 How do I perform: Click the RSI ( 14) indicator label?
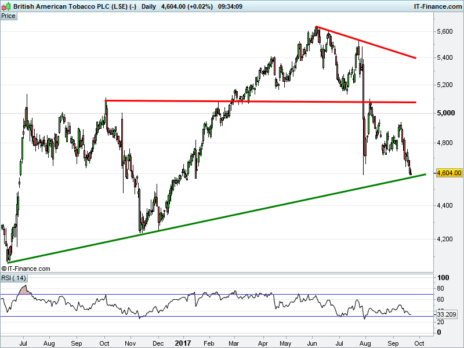pyautogui.click(x=13, y=278)
